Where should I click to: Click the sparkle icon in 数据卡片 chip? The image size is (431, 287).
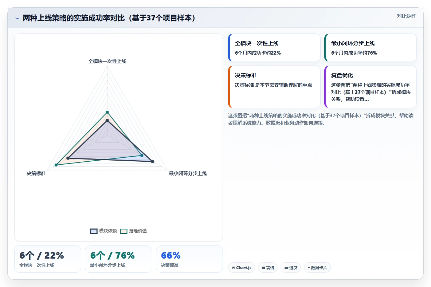[309, 268]
